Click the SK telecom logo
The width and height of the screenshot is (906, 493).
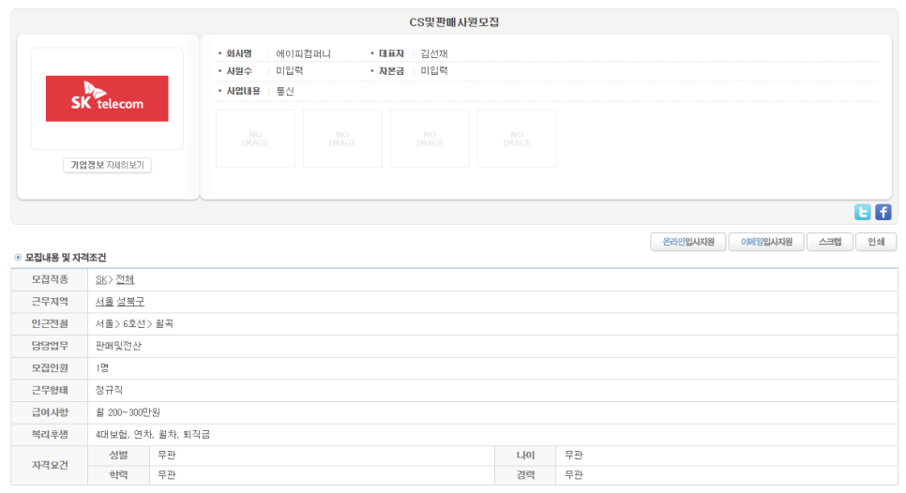107,98
